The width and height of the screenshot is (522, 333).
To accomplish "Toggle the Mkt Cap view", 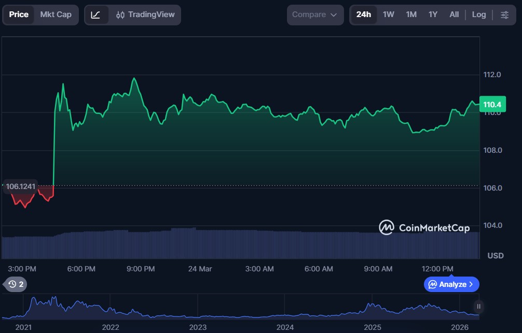I will coord(56,15).
